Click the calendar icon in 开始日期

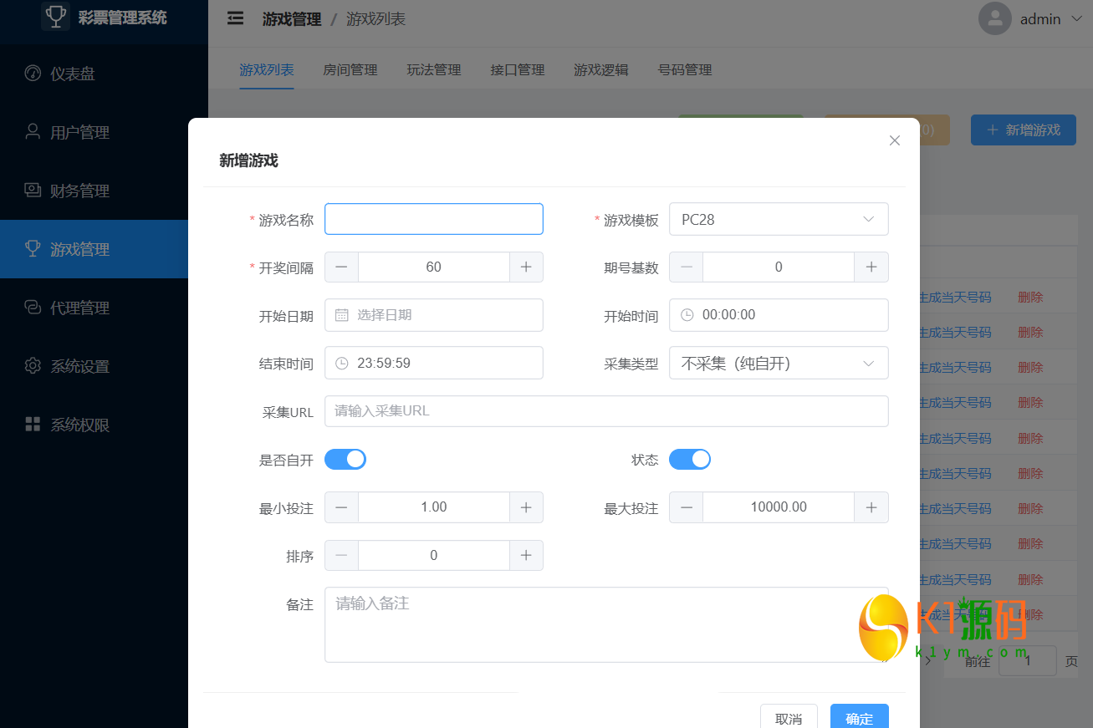click(x=341, y=315)
